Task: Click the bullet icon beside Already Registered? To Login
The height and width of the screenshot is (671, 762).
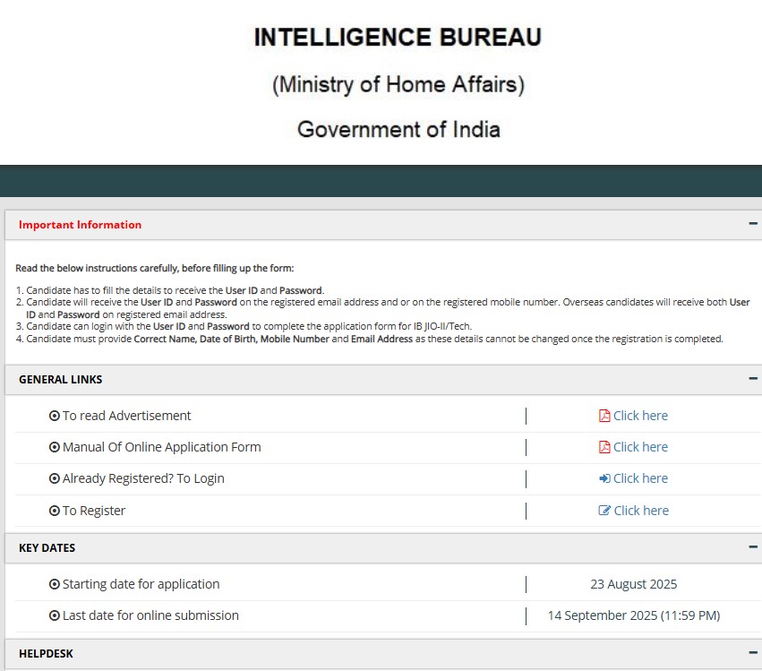Action: tap(55, 478)
